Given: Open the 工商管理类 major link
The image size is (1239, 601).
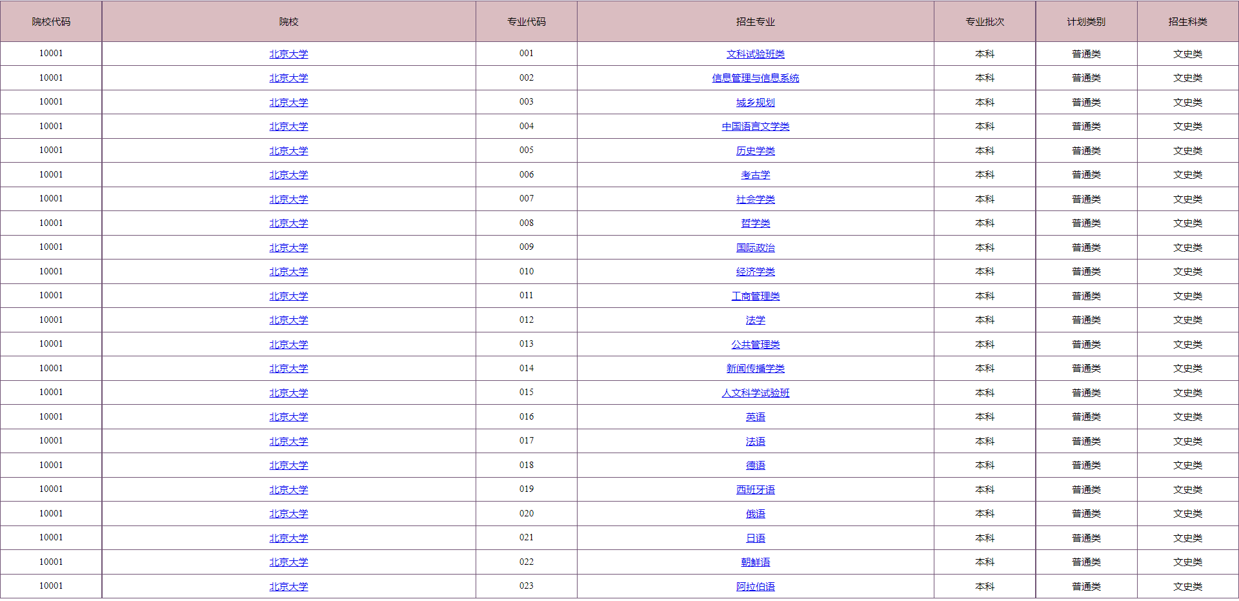Looking at the screenshot, I should tap(755, 296).
